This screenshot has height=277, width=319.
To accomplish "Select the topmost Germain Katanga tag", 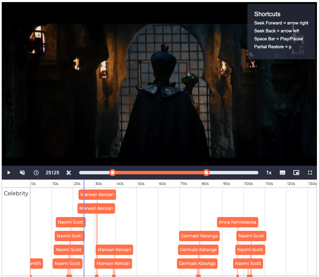I will 199,236.
